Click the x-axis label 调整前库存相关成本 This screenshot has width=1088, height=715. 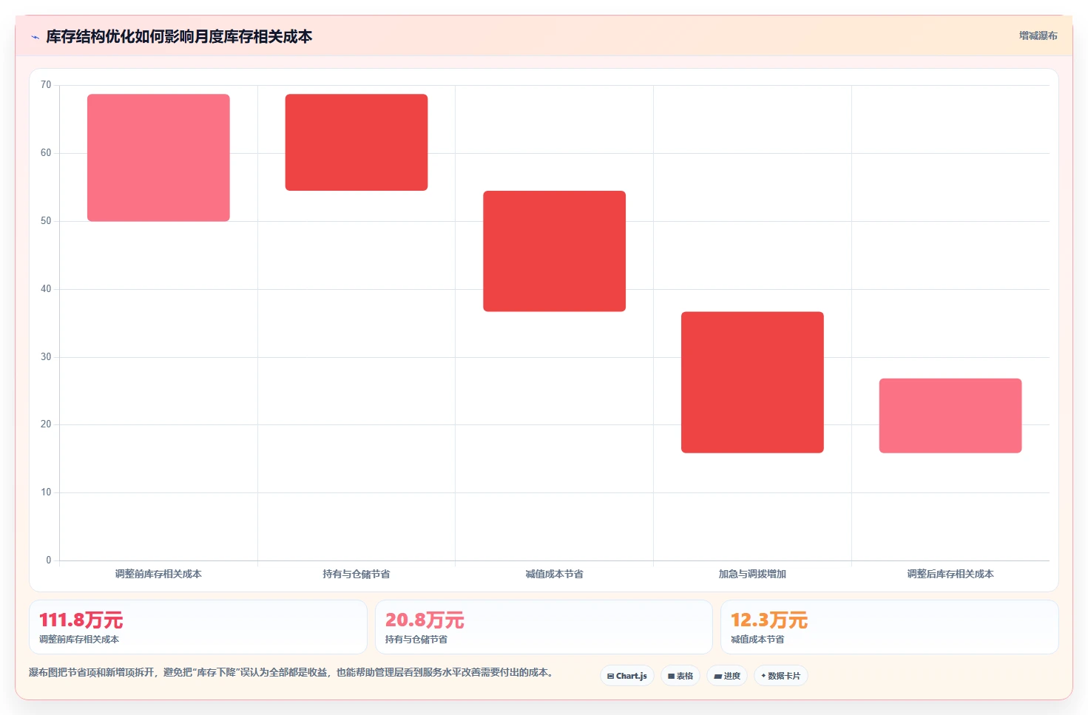158,574
